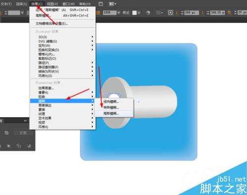The image size is (247, 195).
Task: Expand the 扭曲 Photoshop effects submenu
Action: point(62,97)
